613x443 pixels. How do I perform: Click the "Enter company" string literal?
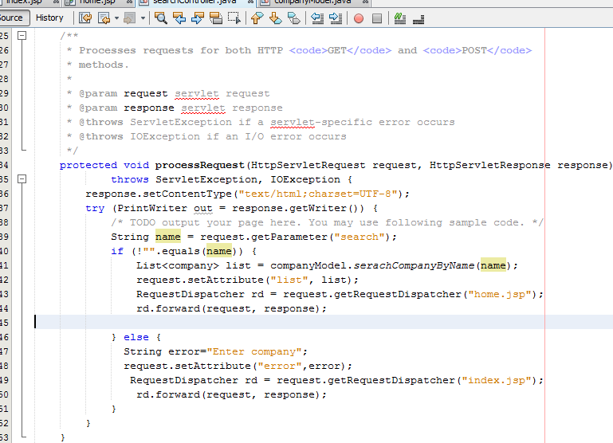pos(254,351)
